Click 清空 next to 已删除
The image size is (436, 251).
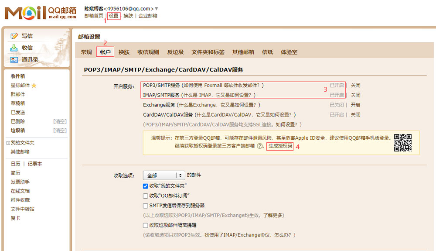60,122
